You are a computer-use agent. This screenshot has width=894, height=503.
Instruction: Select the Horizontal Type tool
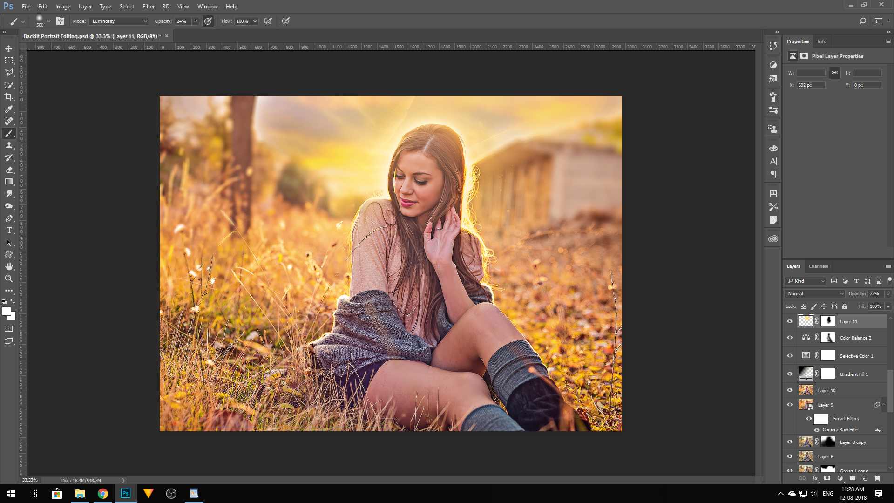[x=9, y=230]
